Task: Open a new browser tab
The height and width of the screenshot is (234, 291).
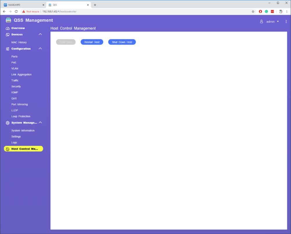Action: (x=95, y=5)
